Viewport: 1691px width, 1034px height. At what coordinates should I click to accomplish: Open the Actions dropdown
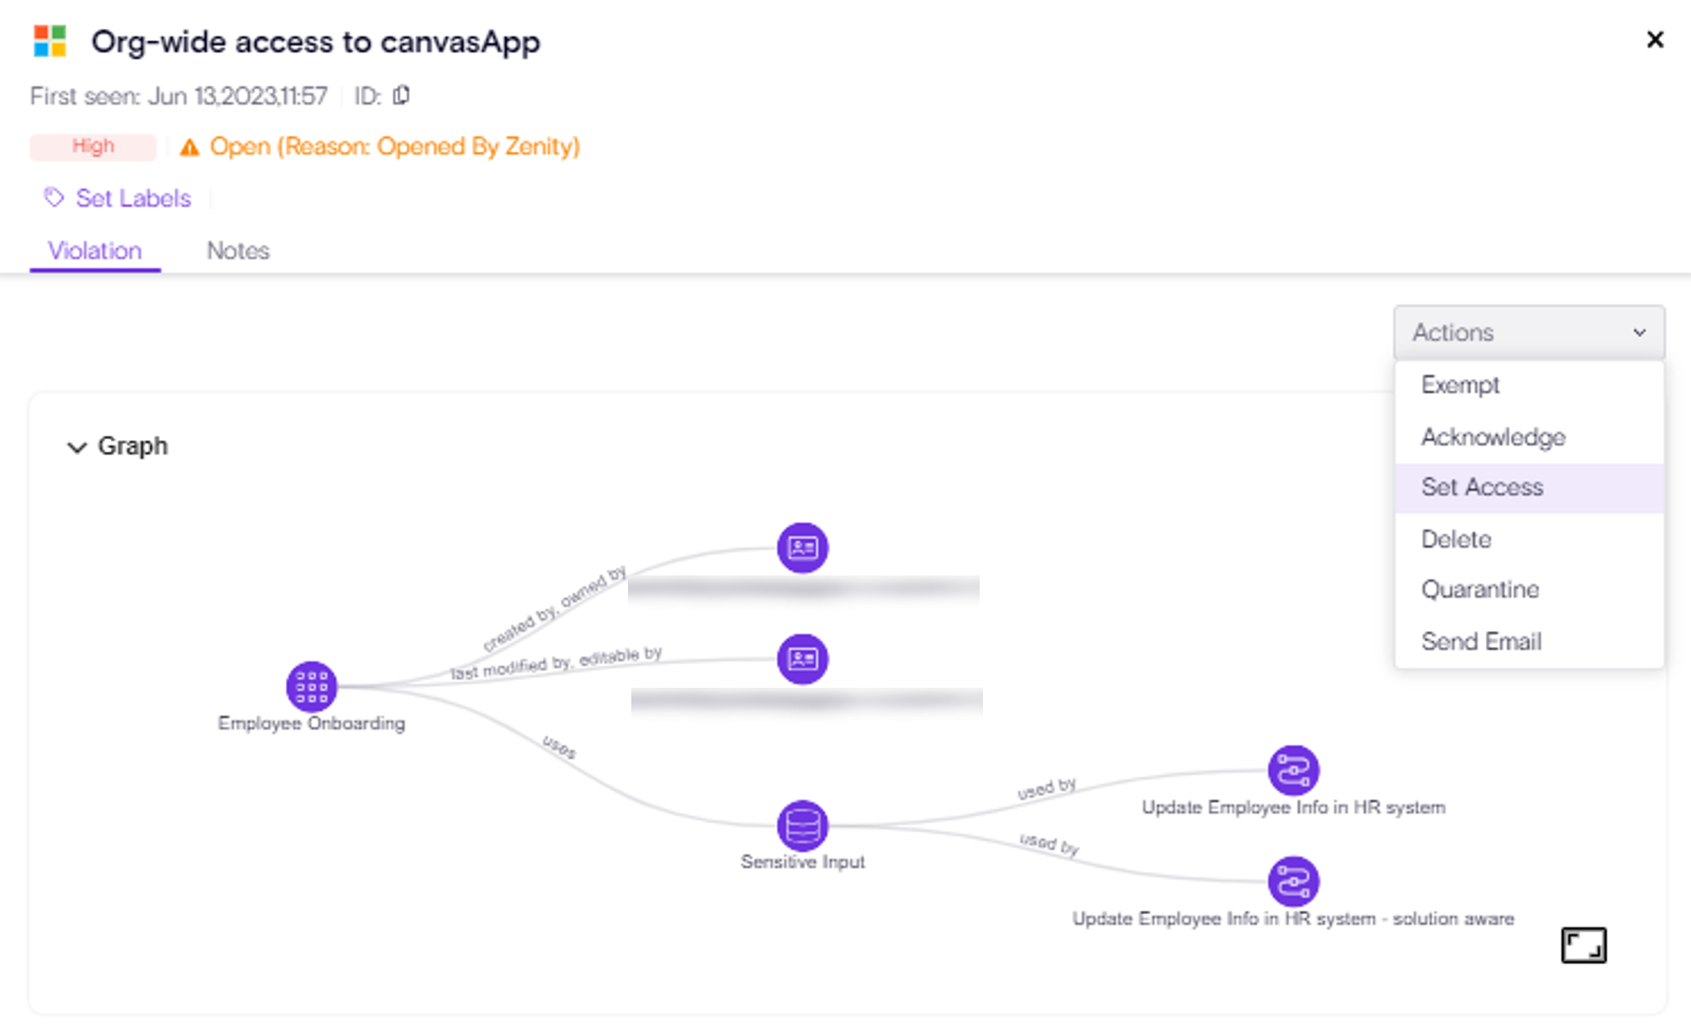[x=1528, y=333]
